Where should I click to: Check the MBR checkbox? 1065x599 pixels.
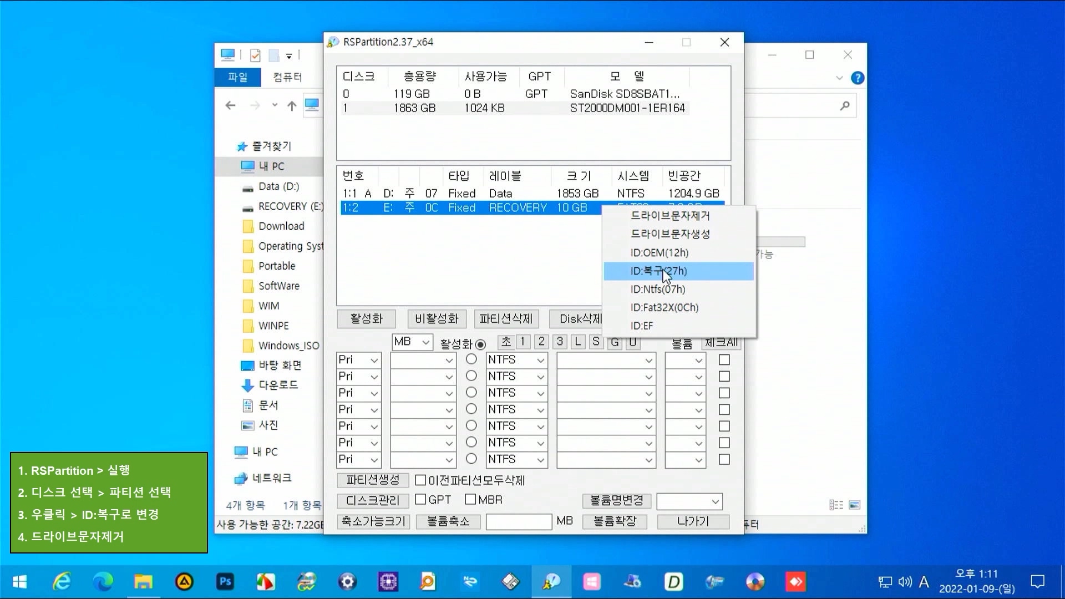click(x=470, y=499)
